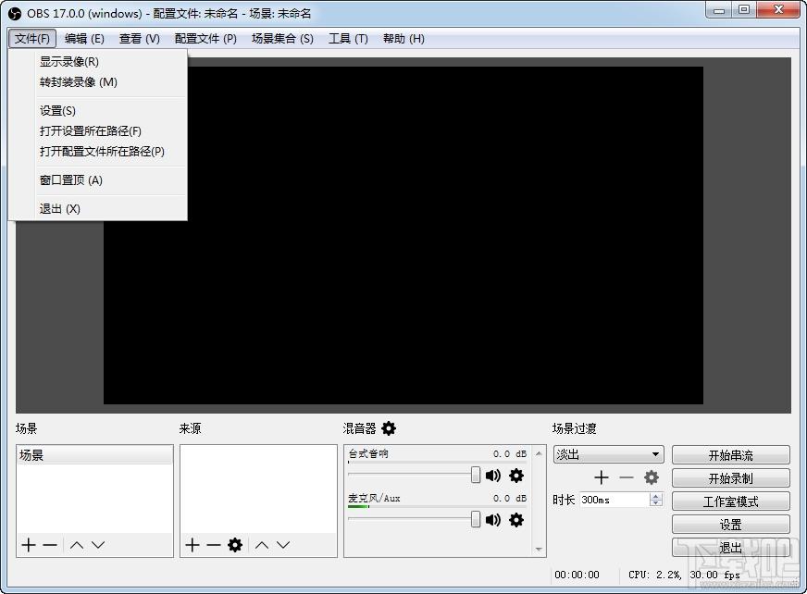This screenshot has width=807, height=594.
Task: Toggle 窗口置顶 (A) always on top
Action: click(98, 180)
